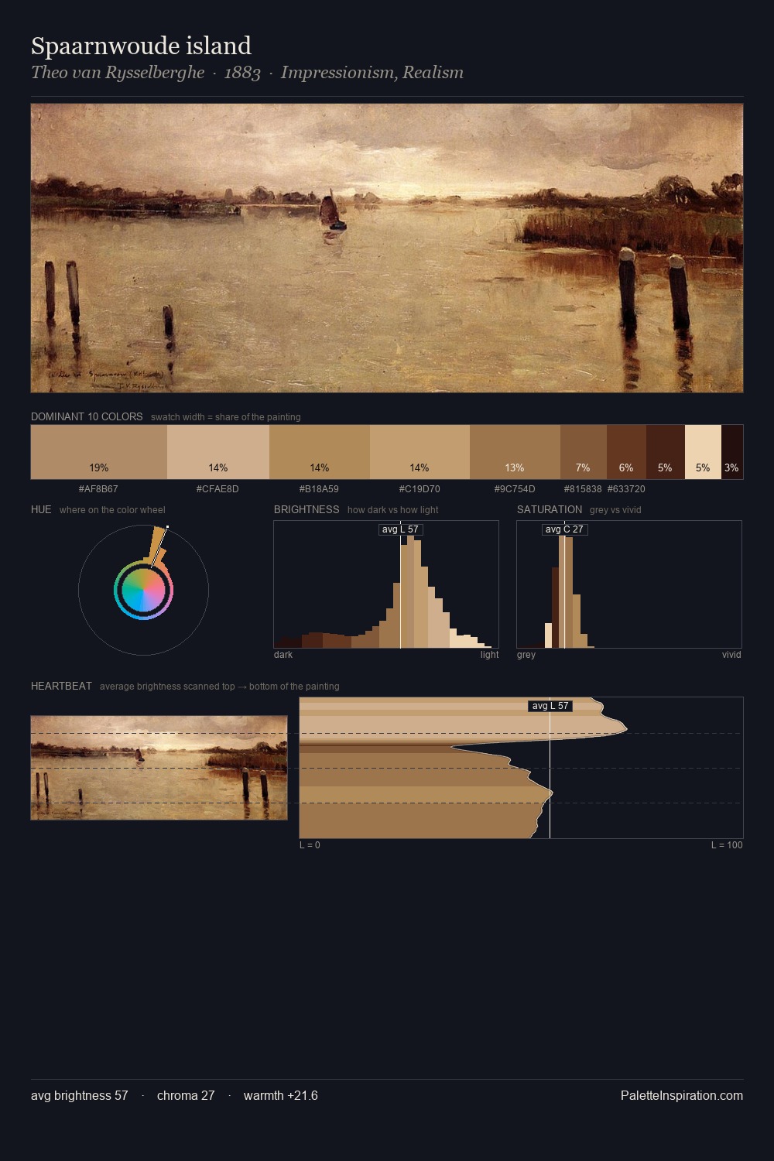Click 'swatch width = share of the painting' note
Image resolution: width=774 pixels, height=1161 pixels.
226,417
